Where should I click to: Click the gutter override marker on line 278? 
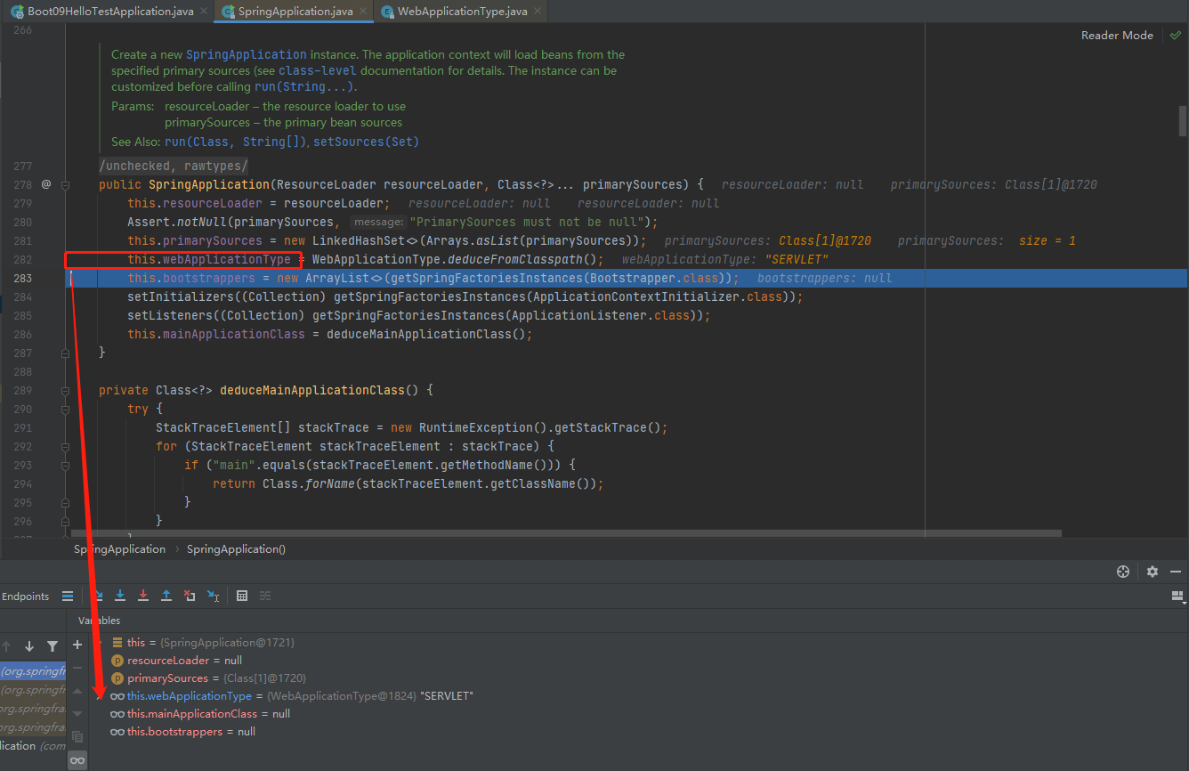pos(46,184)
